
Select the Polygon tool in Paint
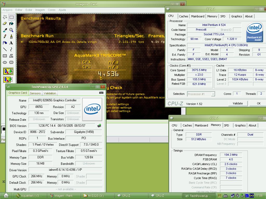point(11,56)
